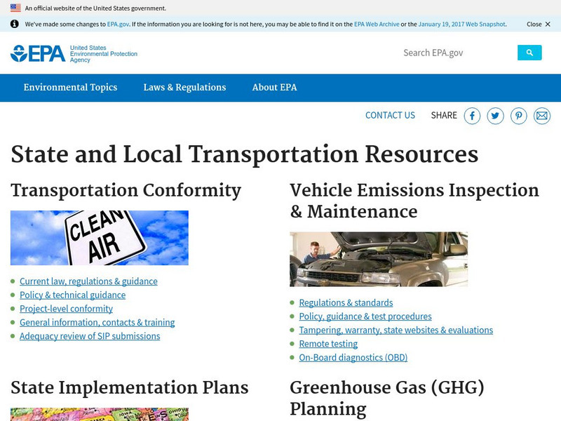Click the info icon in the notice banner
Screen dimensions: 561x421
[15, 23]
